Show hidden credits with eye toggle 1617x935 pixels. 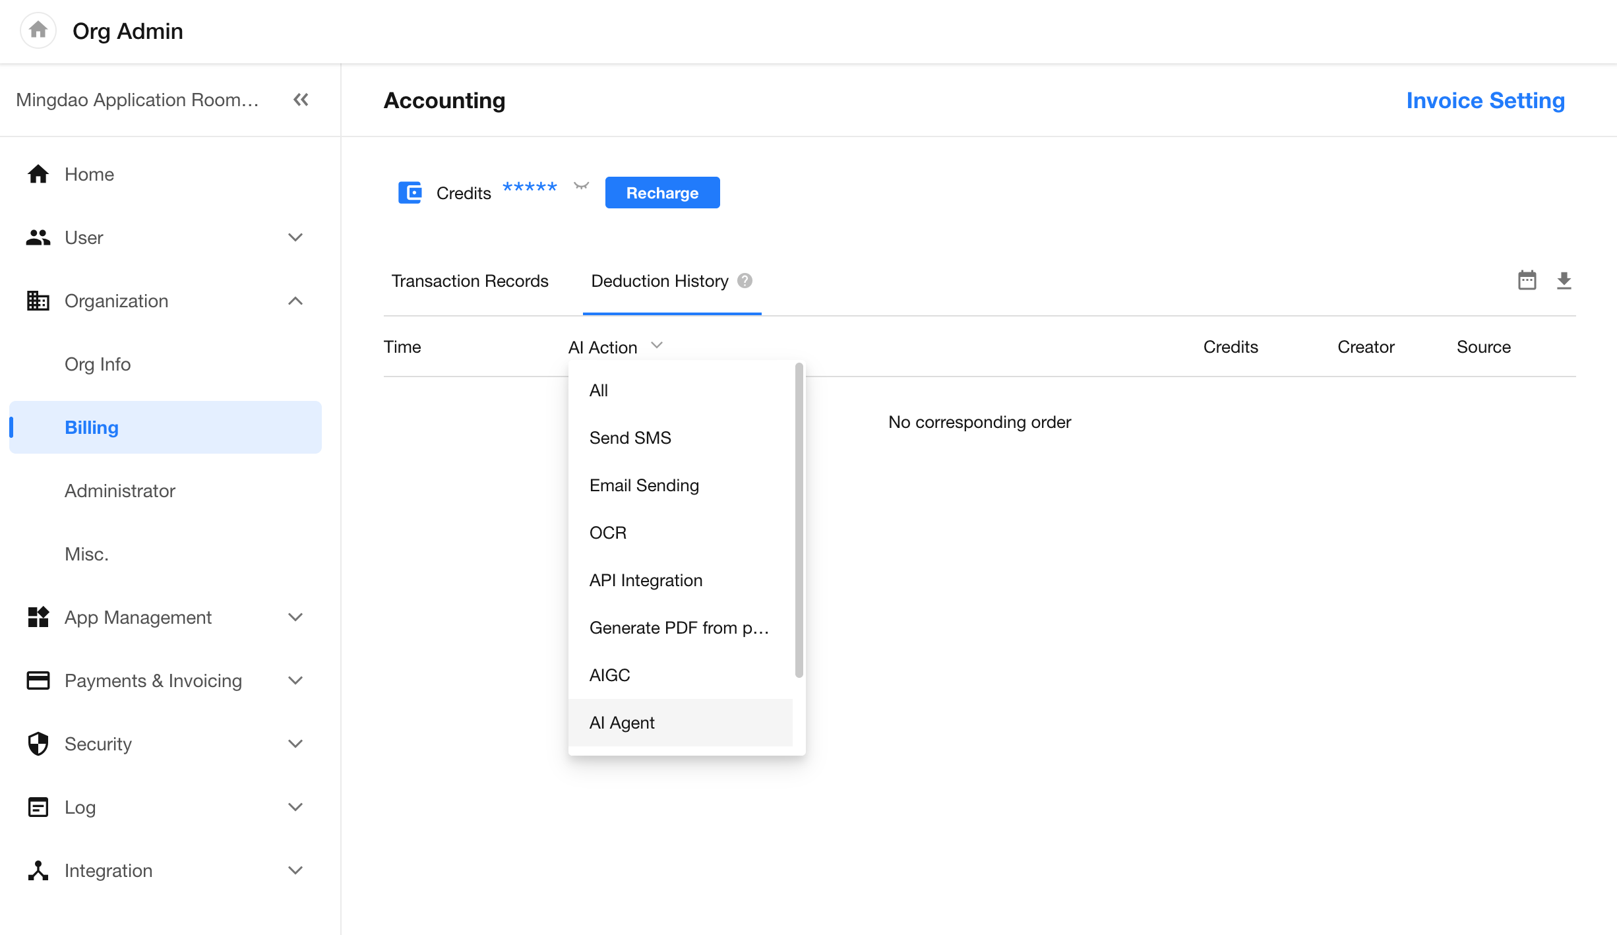(581, 187)
